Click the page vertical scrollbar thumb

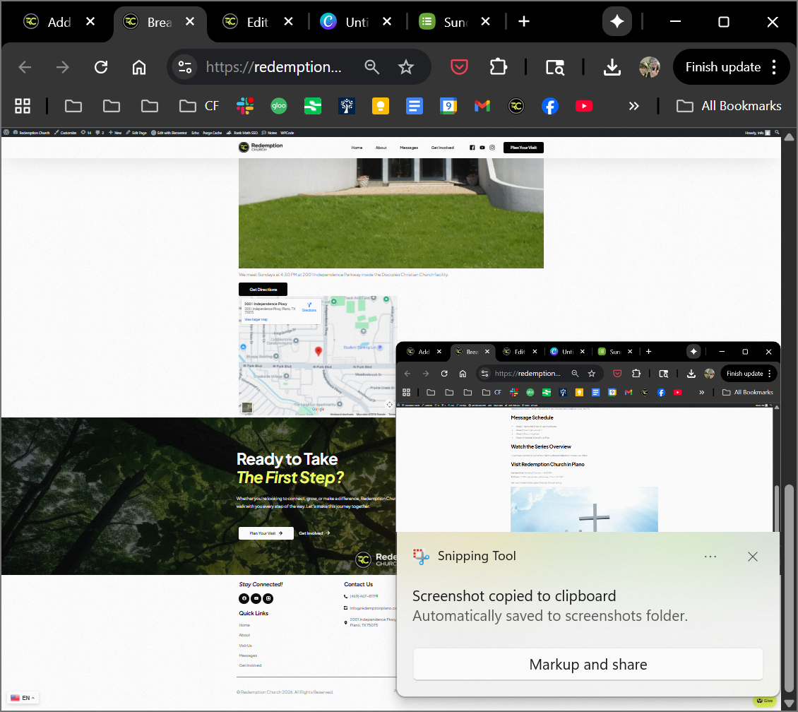click(790, 579)
